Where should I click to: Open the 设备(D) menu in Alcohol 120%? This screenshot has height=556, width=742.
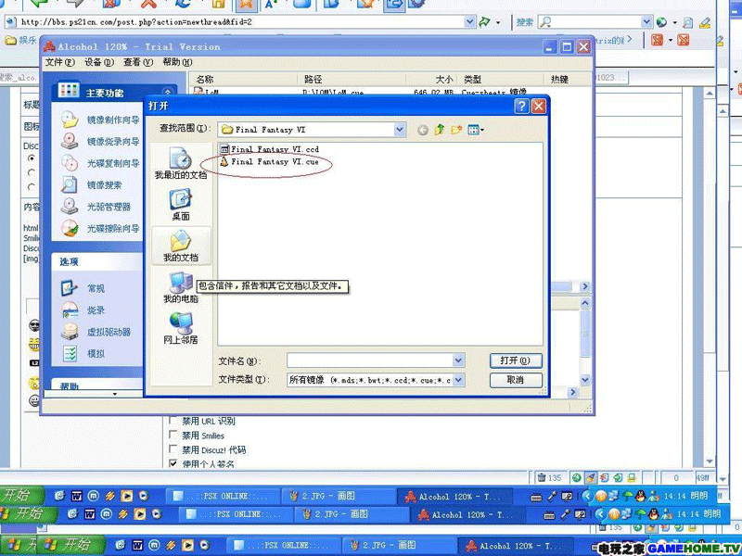coord(99,62)
